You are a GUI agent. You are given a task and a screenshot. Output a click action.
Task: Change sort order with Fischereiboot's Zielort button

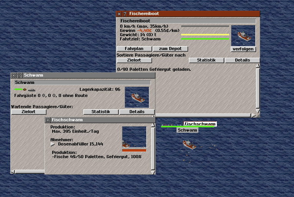pos(134,60)
